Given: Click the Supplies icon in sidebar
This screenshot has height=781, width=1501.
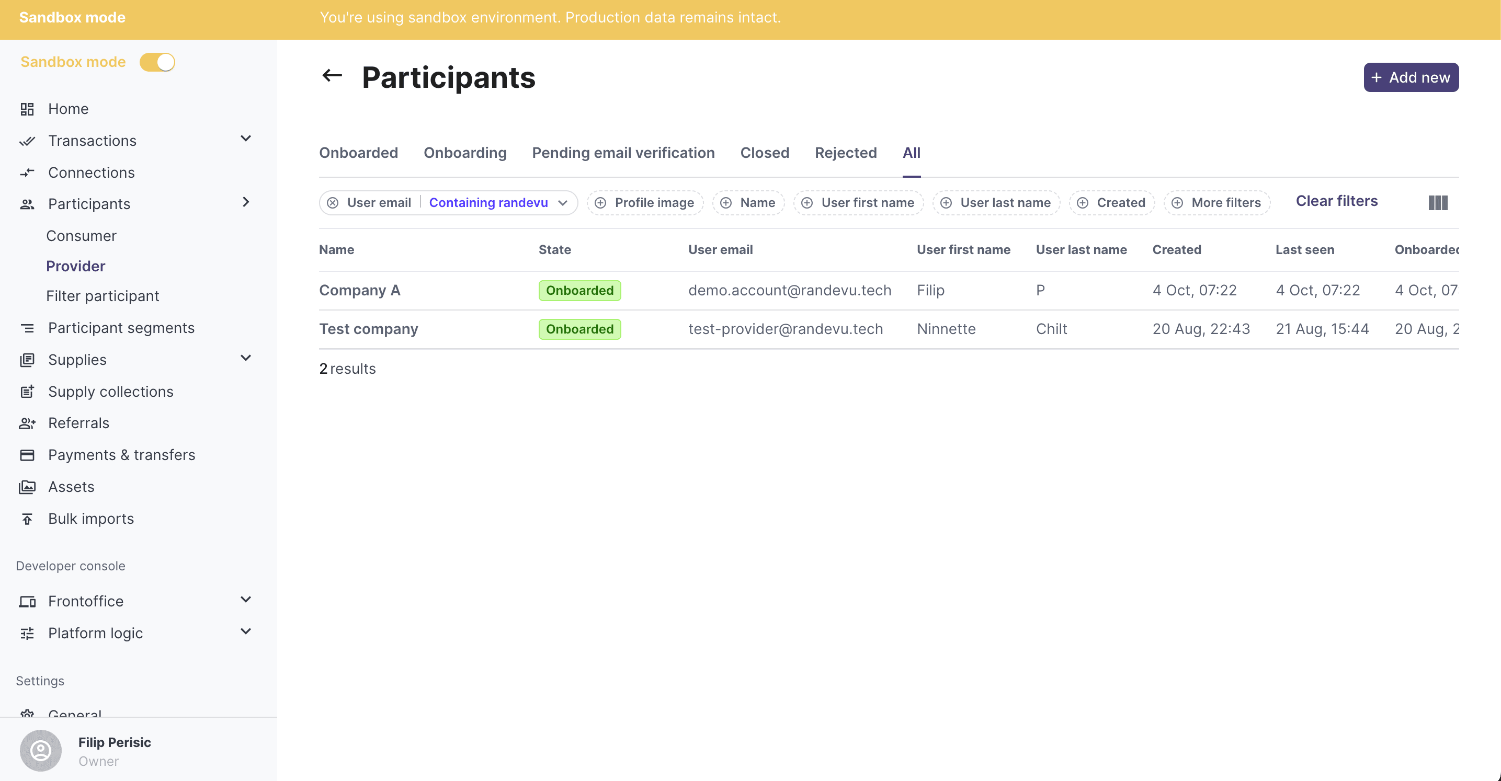Looking at the screenshot, I should [27, 359].
